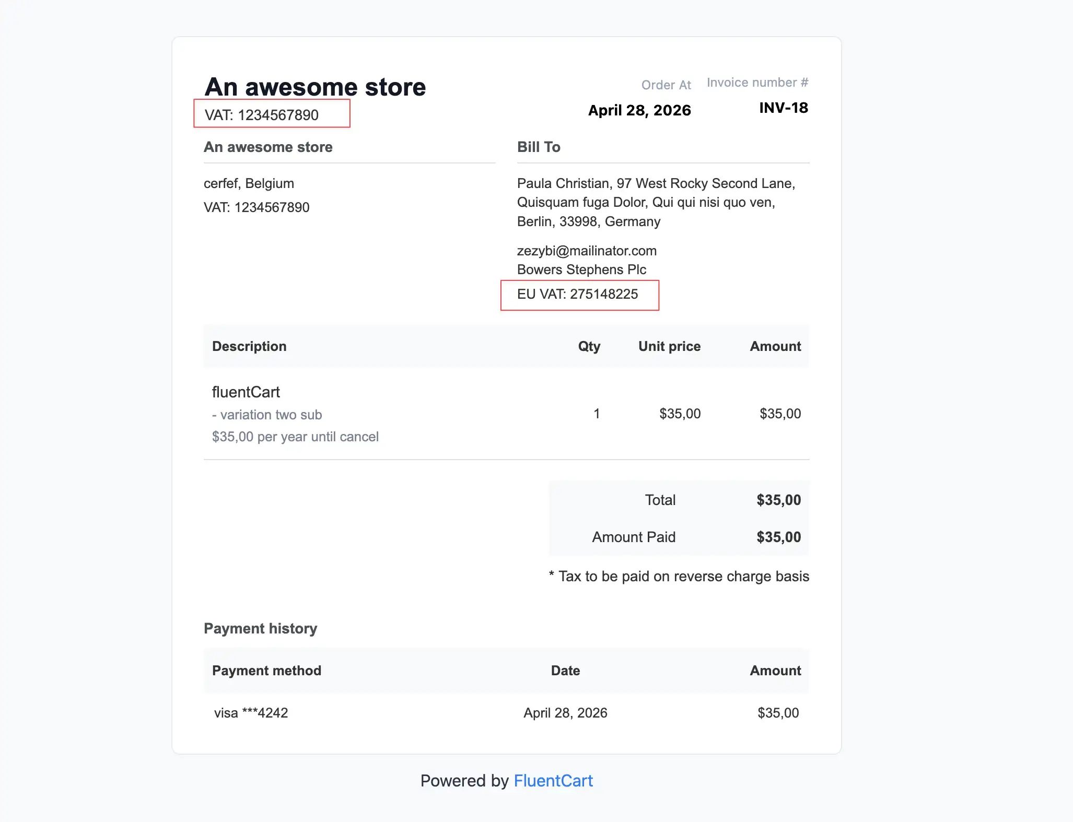Image resolution: width=1073 pixels, height=822 pixels.
Task: Click the FluentCart link at the bottom
Action: click(x=553, y=780)
